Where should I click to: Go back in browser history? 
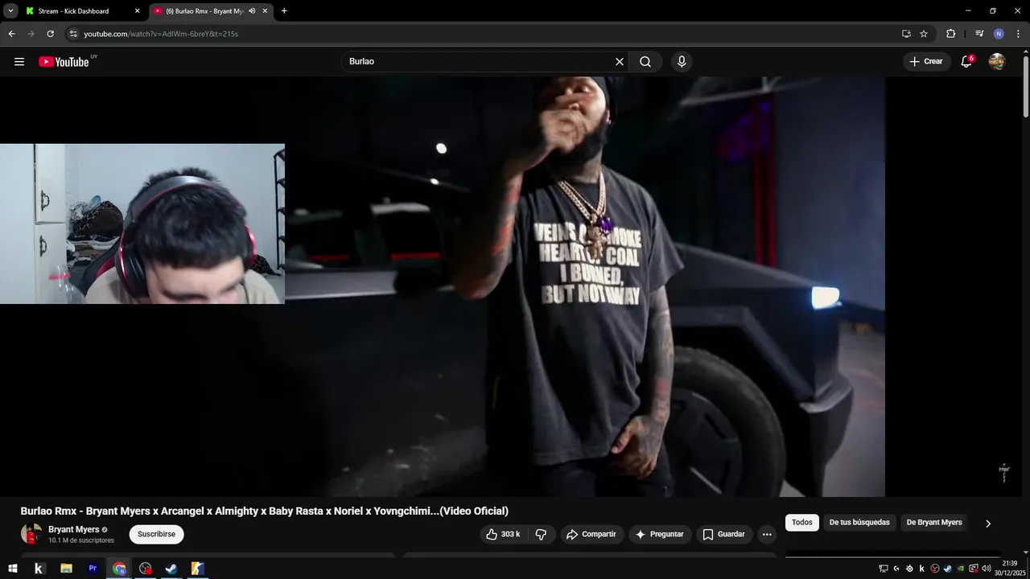point(11,34)
